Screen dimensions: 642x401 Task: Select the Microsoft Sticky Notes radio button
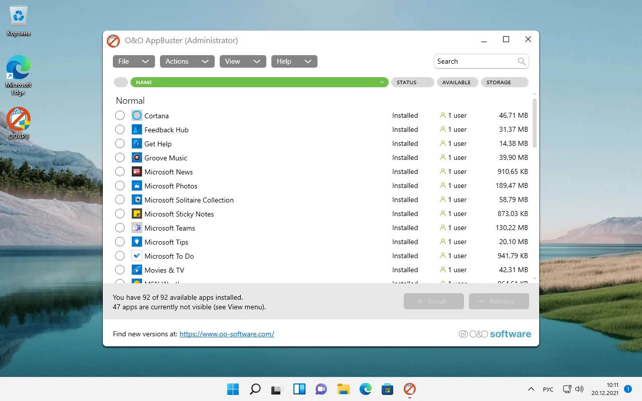pyautogui.click(x=120, y=214)
